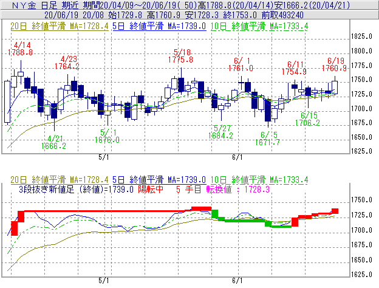Click the 6/1 date label under upper chart

pos(237,157)
